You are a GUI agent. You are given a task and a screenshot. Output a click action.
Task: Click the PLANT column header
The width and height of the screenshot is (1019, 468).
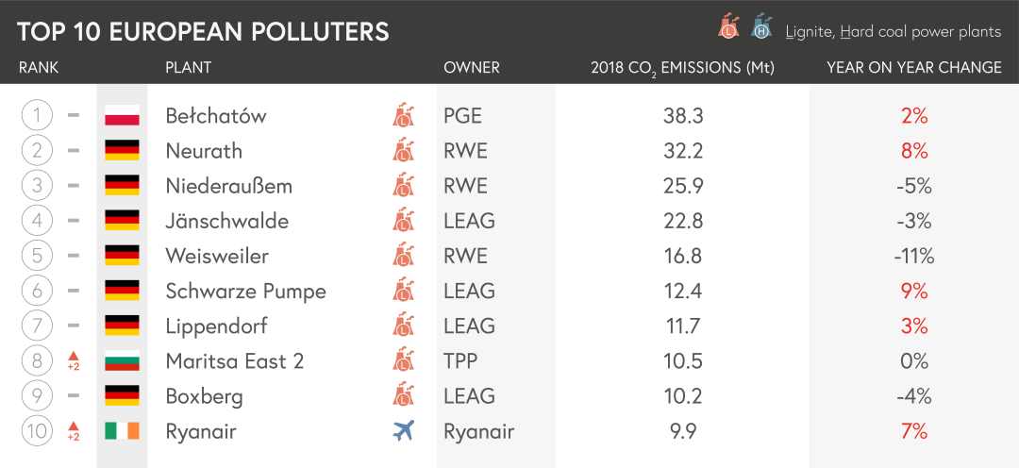(x=188, y=68)
